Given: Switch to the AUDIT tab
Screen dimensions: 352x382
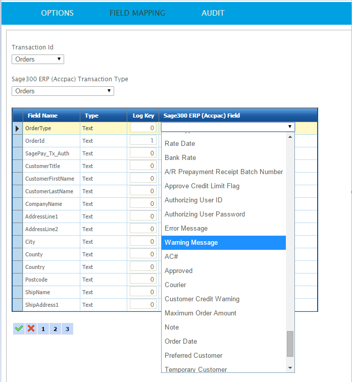Looking at the screenshot, I should 213,13.
